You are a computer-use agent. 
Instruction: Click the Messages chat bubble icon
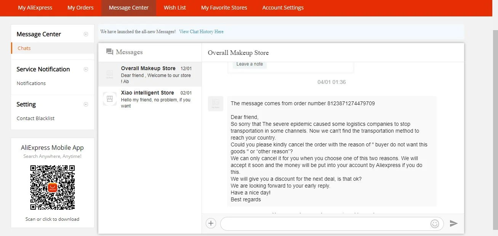point(110,52)
